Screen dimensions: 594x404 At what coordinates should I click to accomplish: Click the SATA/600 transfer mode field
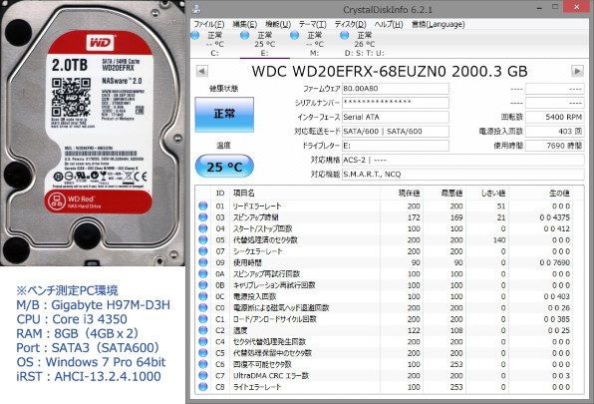click(396, 132)
